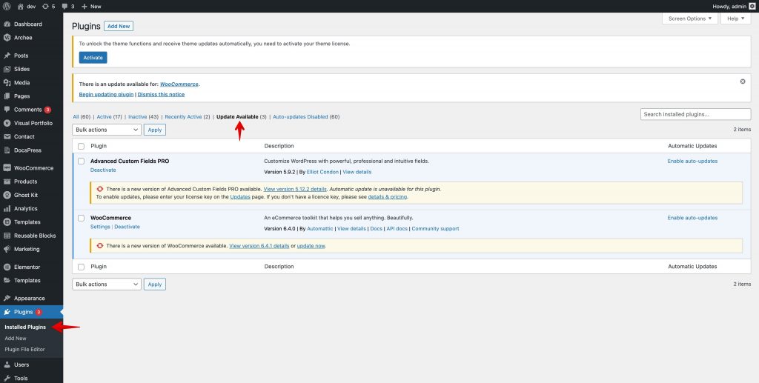Visit the dev site home
Screen dimensions: 759x383
pos(27,6)
